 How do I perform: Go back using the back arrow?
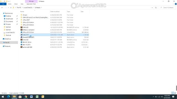pos(2,7)
